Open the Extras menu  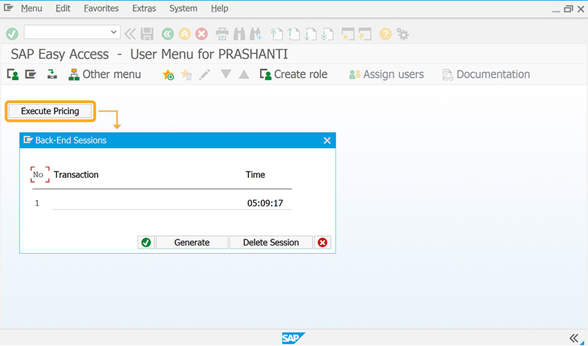coord(144,8)
